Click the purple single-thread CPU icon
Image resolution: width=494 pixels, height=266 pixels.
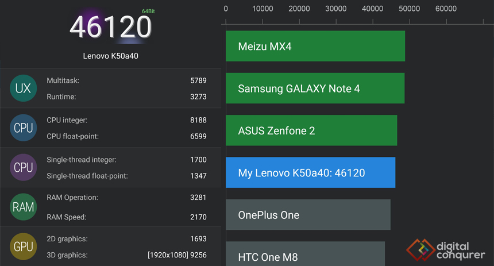pos(24,167)
